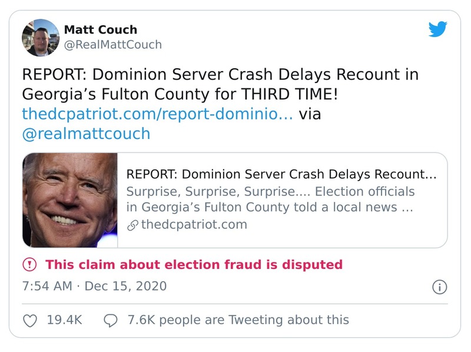471x352 pixels.
Task: Click the reply speech bubble icon
Action: 111,320
